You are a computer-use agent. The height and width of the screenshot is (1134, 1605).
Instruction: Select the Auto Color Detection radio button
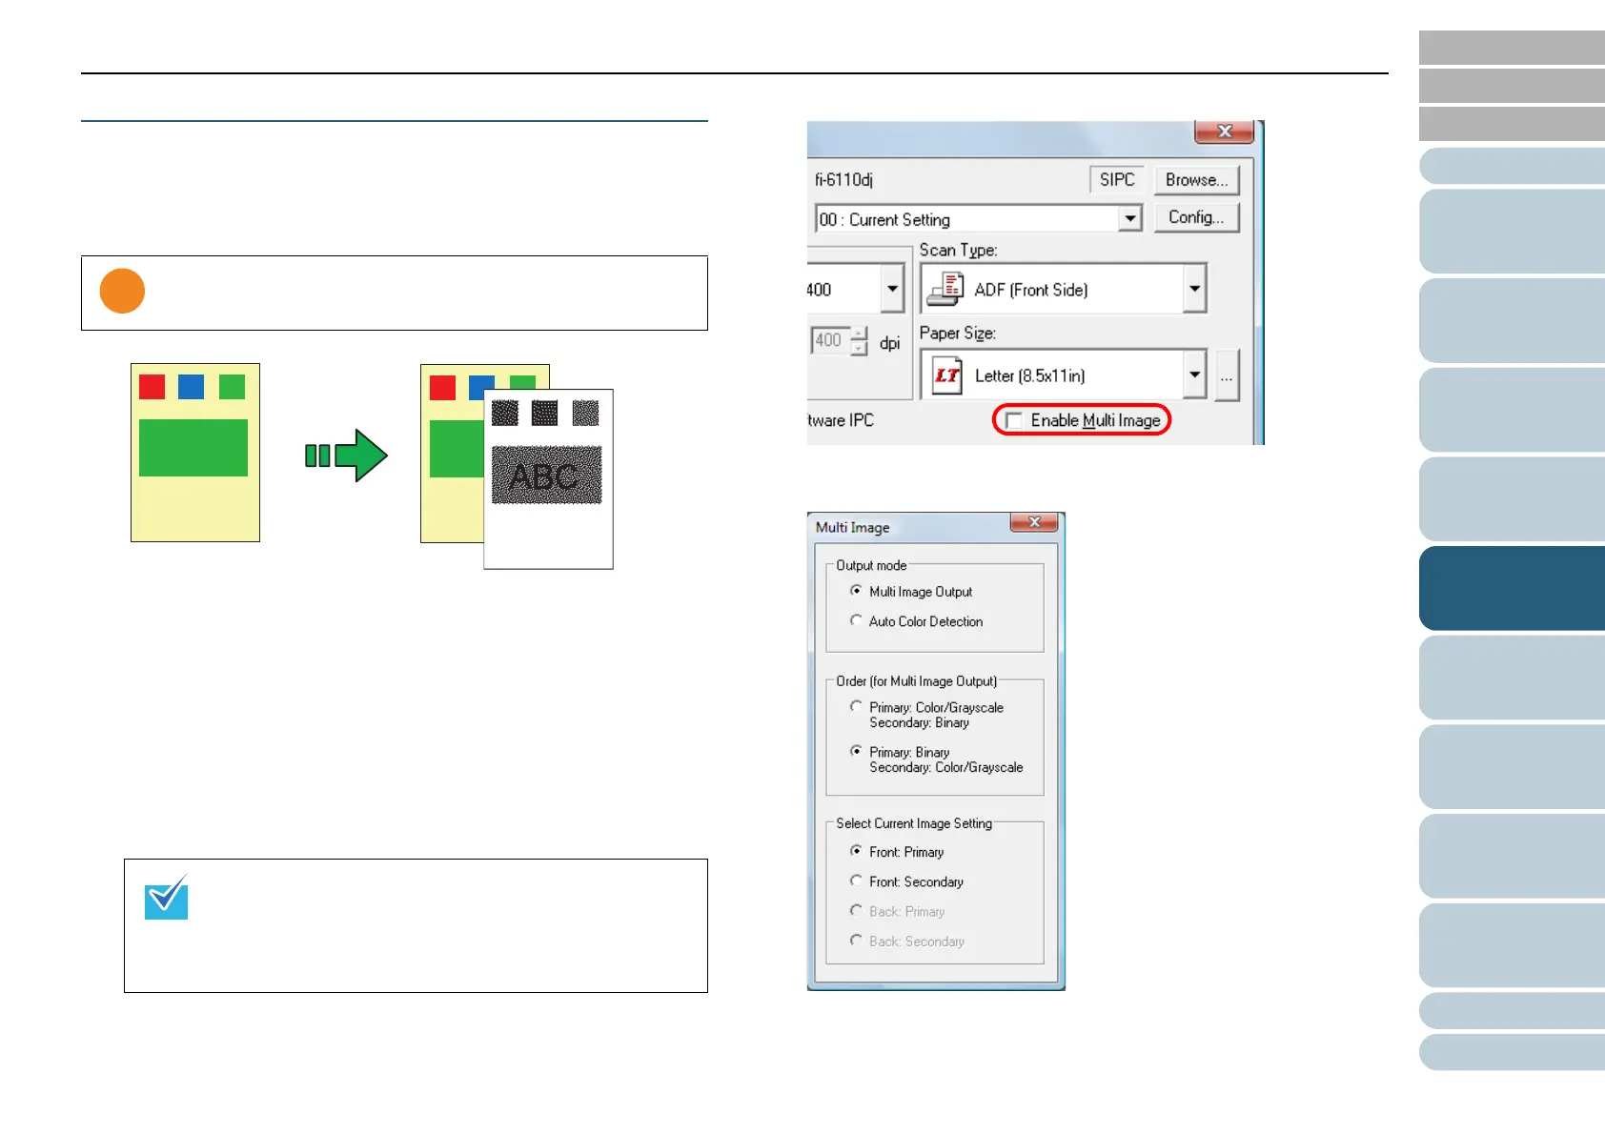pyautogui.click(x=856, y=620)
